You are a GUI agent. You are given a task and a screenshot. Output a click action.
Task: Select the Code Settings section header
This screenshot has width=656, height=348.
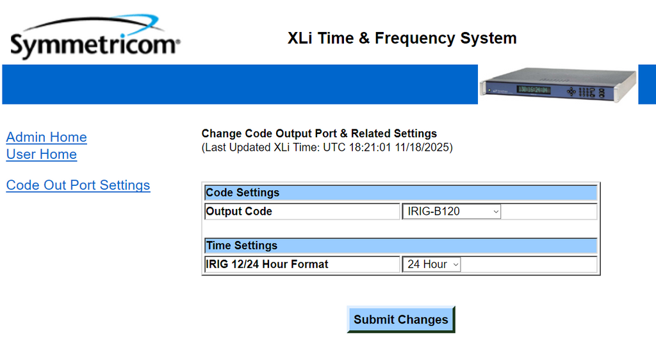pyautogui.click(x=401, y=192)
